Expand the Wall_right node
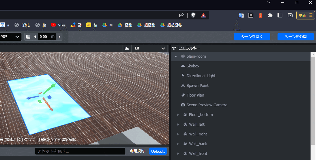Screen dimensions: 316x160 (178, 134)
